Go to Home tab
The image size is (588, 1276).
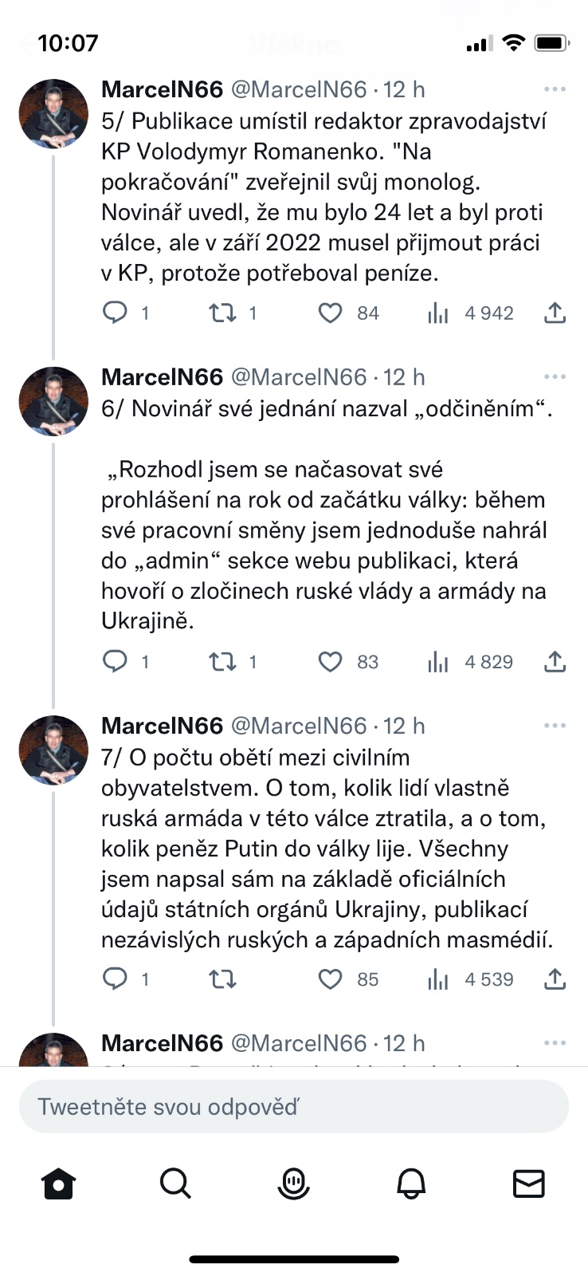[x=58, y=1183]
